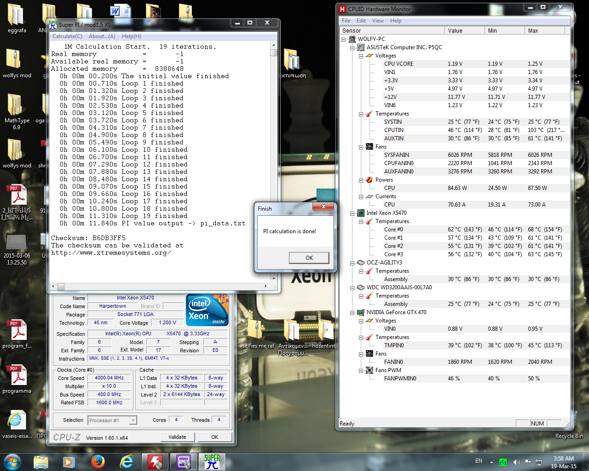Viewport: 589px width, 471px height.
Task: Open Windows Explorer from taskbar
Action: coord(41,462)
